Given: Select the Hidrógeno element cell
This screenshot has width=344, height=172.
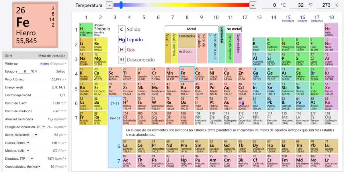Looking at the screenshot, I should [86, 30].
